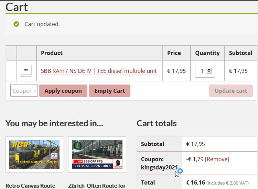Viewport: 258px width, 189px height.
Task: Click the Empty Cart button
Action: tap(110, 91)
